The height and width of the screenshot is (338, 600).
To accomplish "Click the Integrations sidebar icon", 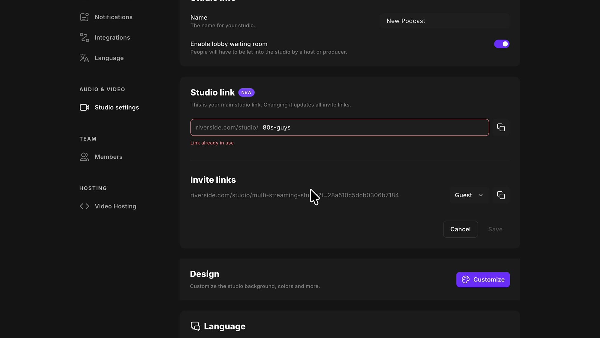I will point(84,38).
